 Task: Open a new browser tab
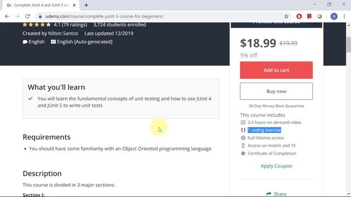coord(86,5)
